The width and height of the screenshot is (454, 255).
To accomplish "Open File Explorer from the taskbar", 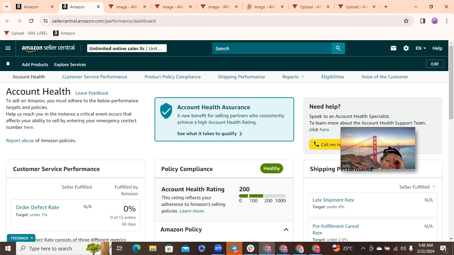I will point(153,248).
